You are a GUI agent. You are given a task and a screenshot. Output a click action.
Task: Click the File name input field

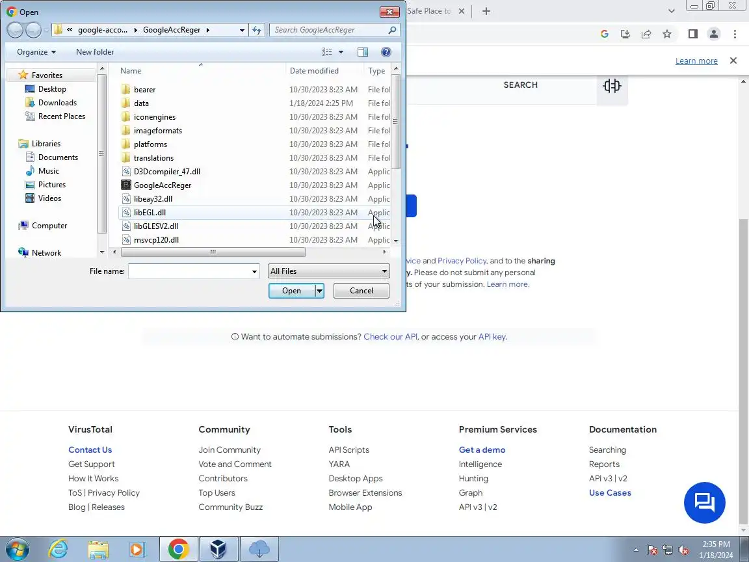point(190,271)
